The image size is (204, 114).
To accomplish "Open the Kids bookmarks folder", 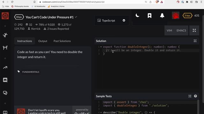I will [x=5, y=6].
